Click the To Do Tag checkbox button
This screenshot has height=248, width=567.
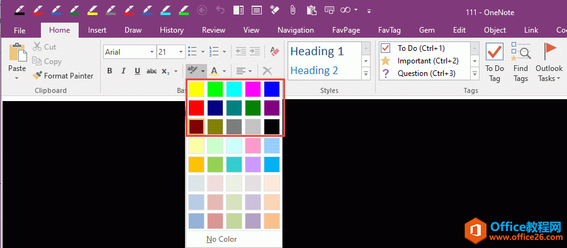tap(495, 62)
